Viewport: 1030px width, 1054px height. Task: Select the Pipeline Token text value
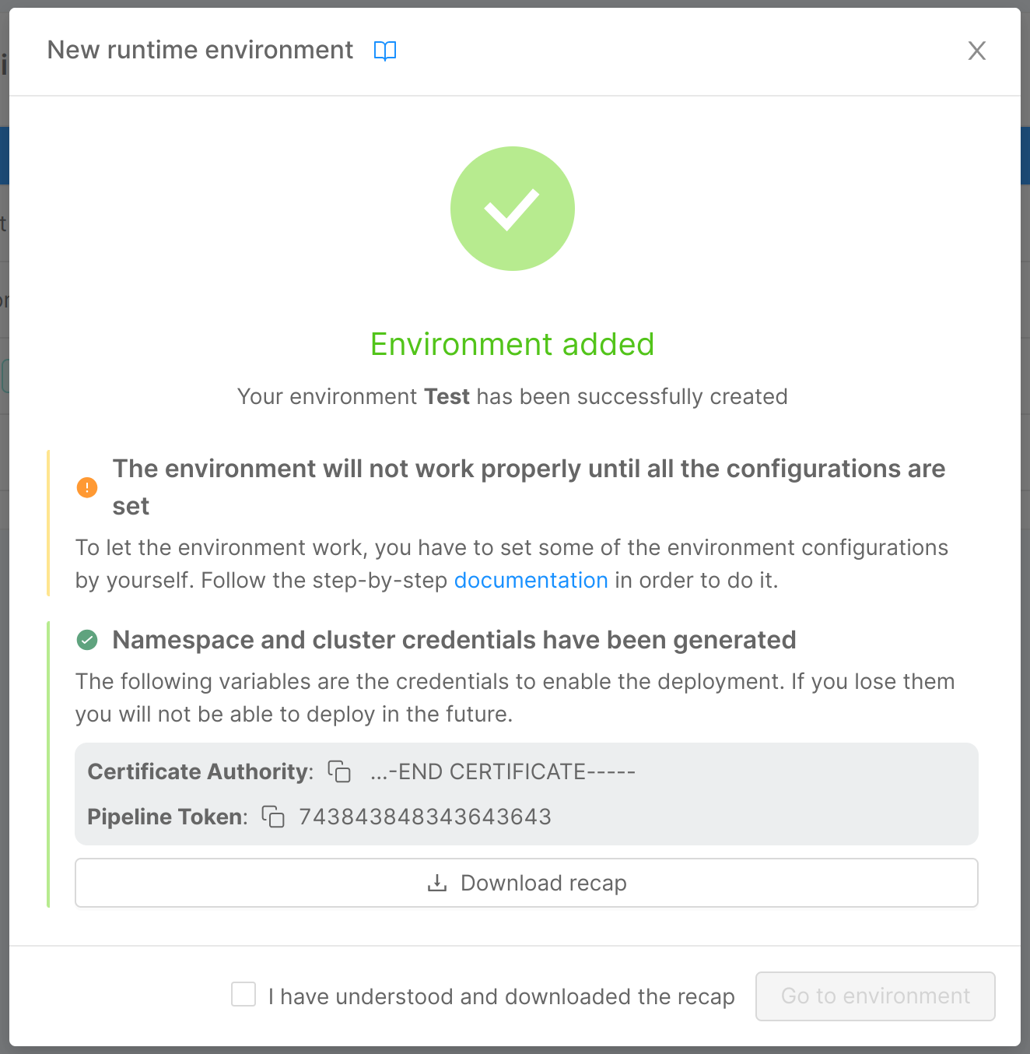(425, 816)
